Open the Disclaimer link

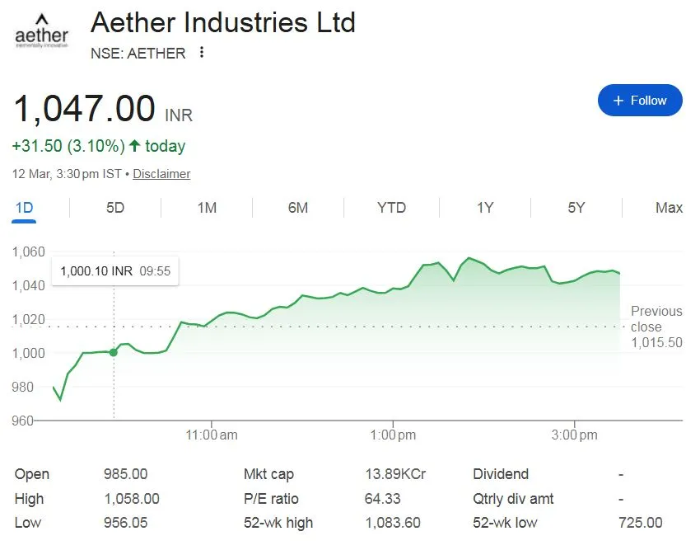click(x=161, y=174)
